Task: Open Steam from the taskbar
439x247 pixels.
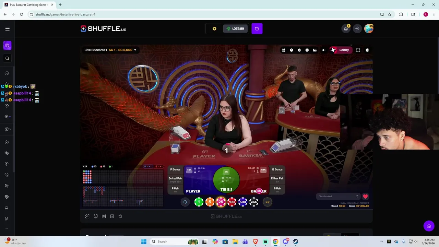Action: click(x=296, y=242)
